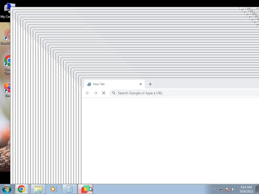This screenshot has height=194, width=259.
Task: Open Google Chrome from the taskbar
Action: (22, 189)
